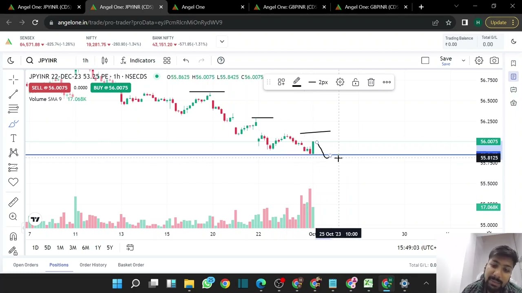Open the watchlist bookmark icon in right sidebar
The image size is (522, 293).
pos(513,63)
